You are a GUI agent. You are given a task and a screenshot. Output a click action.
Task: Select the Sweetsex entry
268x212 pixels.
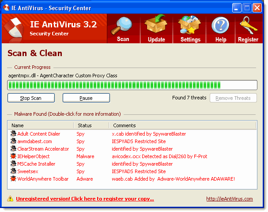[28, 171]
